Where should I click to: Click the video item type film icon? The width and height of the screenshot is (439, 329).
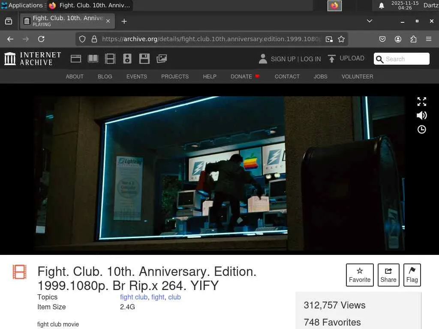[20, 272]
